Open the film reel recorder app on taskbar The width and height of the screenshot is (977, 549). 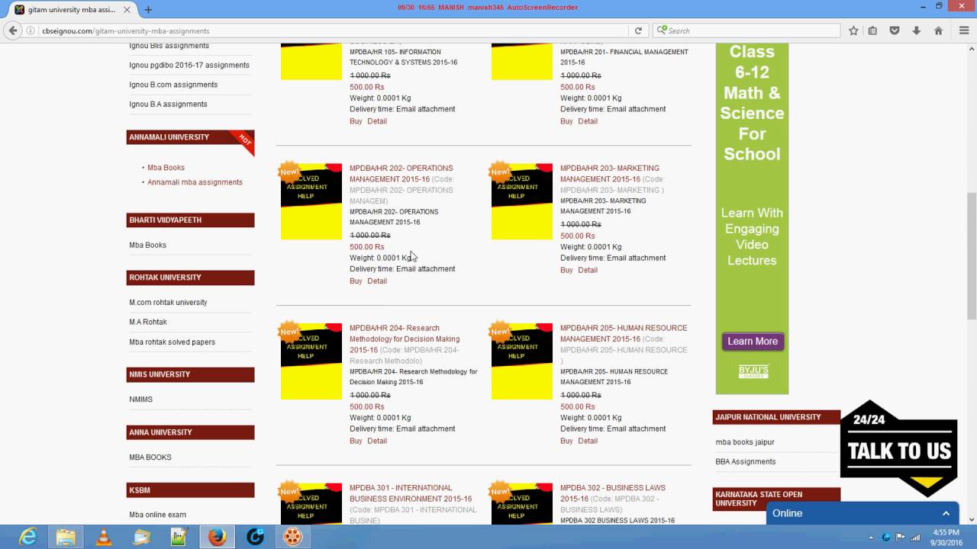coord(292,537)
